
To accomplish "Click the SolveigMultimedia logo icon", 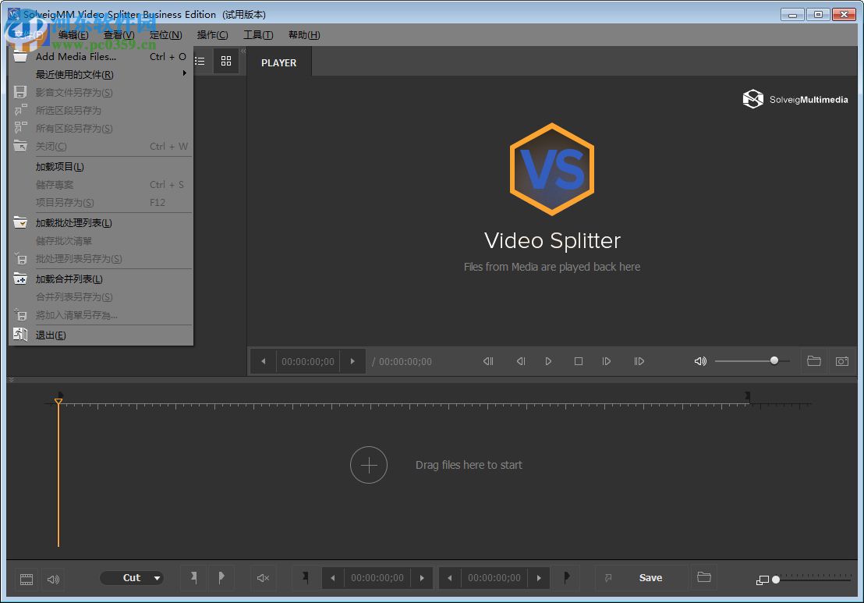I will pos(752,99).
